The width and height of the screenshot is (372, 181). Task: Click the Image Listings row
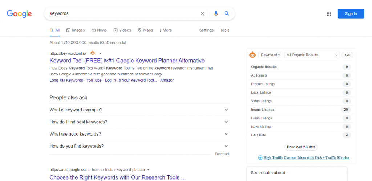coord(301,110)
